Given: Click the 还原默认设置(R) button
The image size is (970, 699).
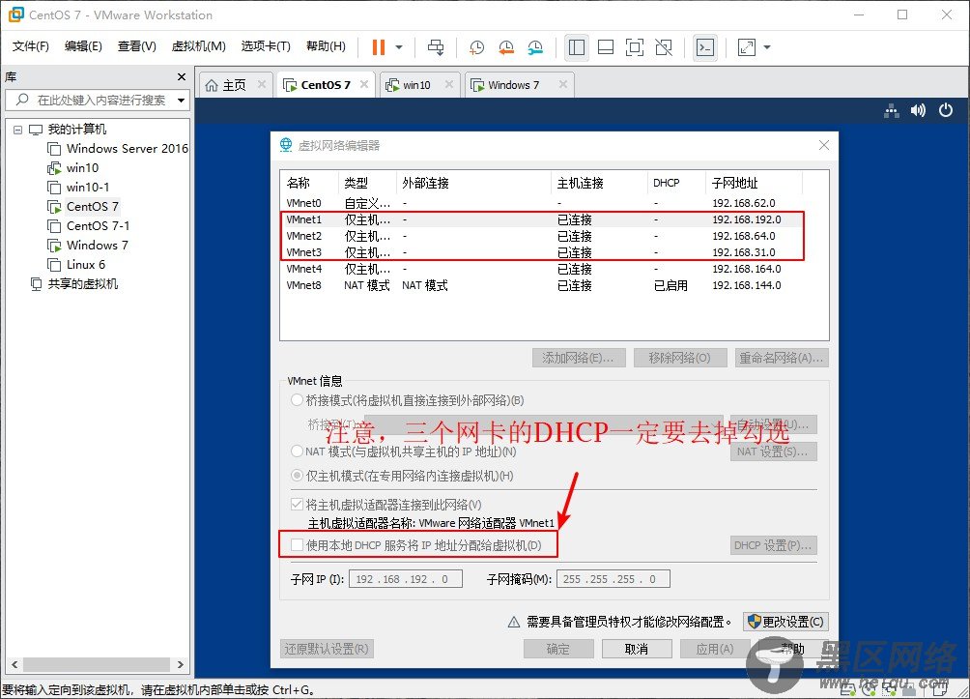Looking at the screenshot, I should click(327, 649).
